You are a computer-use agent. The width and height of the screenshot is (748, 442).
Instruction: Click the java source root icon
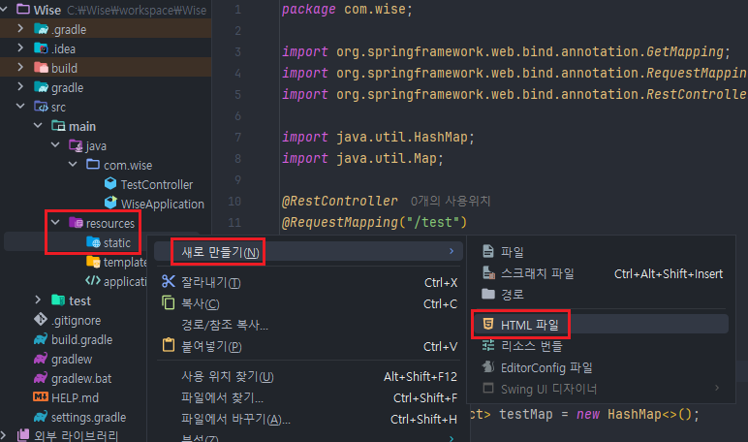(76, 145)
